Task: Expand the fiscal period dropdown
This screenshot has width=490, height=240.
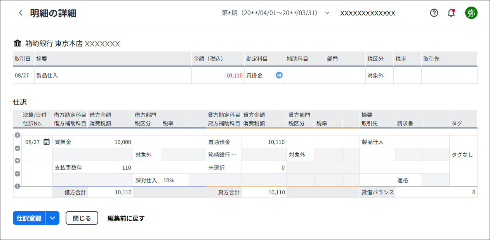Action: (x=327, y=13)
